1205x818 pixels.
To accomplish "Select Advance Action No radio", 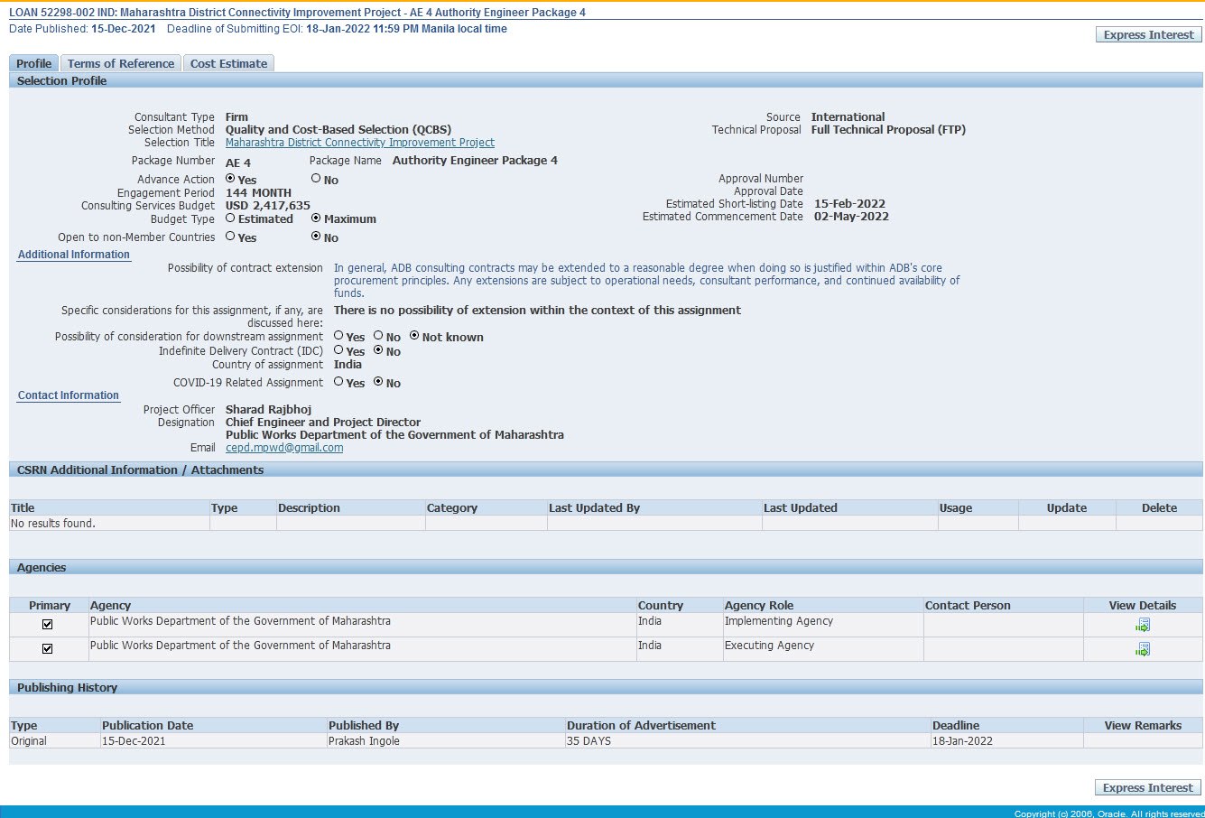I will tap(316, 179).
